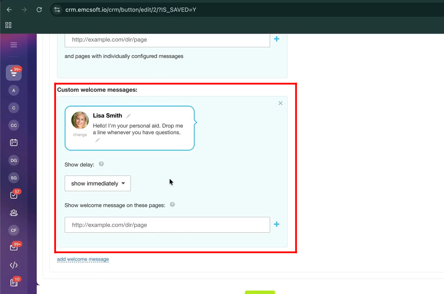The height and width of the screenshot is (294, 444).
Task: Click help icon beside Show welcome message pages
Action: 172,205
